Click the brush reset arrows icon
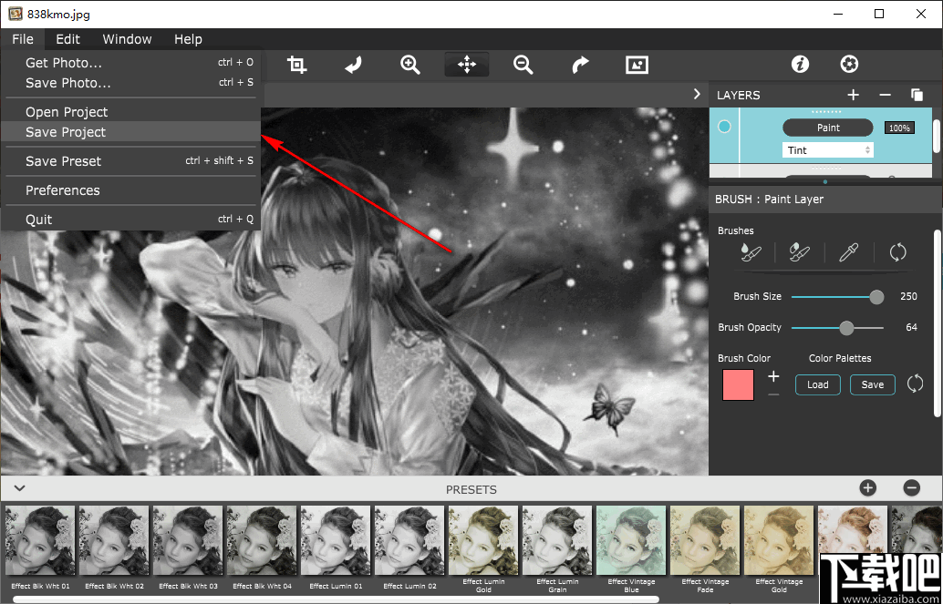The image size is (943, 604). point(897,253)
